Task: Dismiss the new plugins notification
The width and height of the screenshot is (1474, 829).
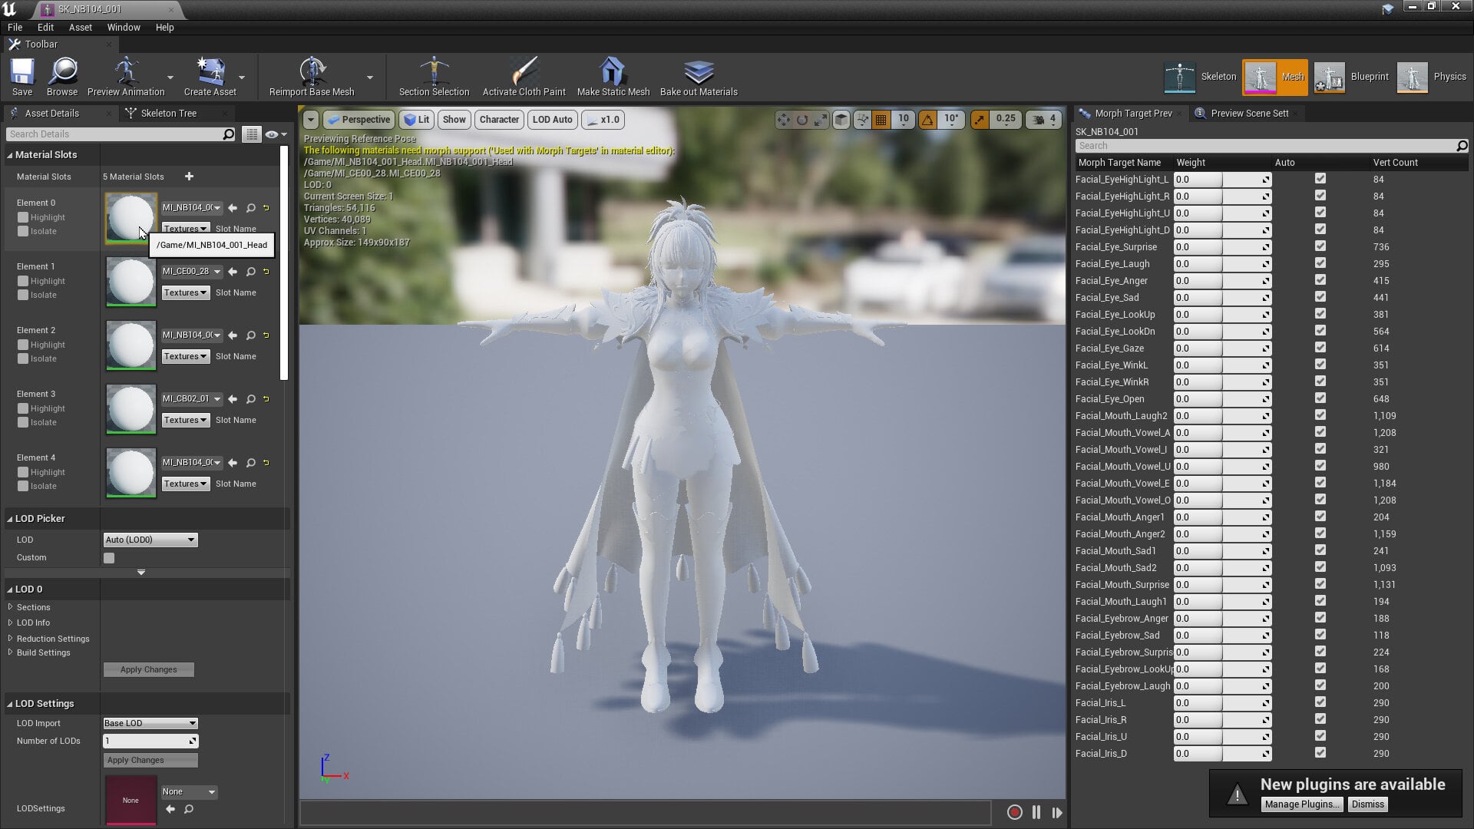Action: coord(1367,804)
